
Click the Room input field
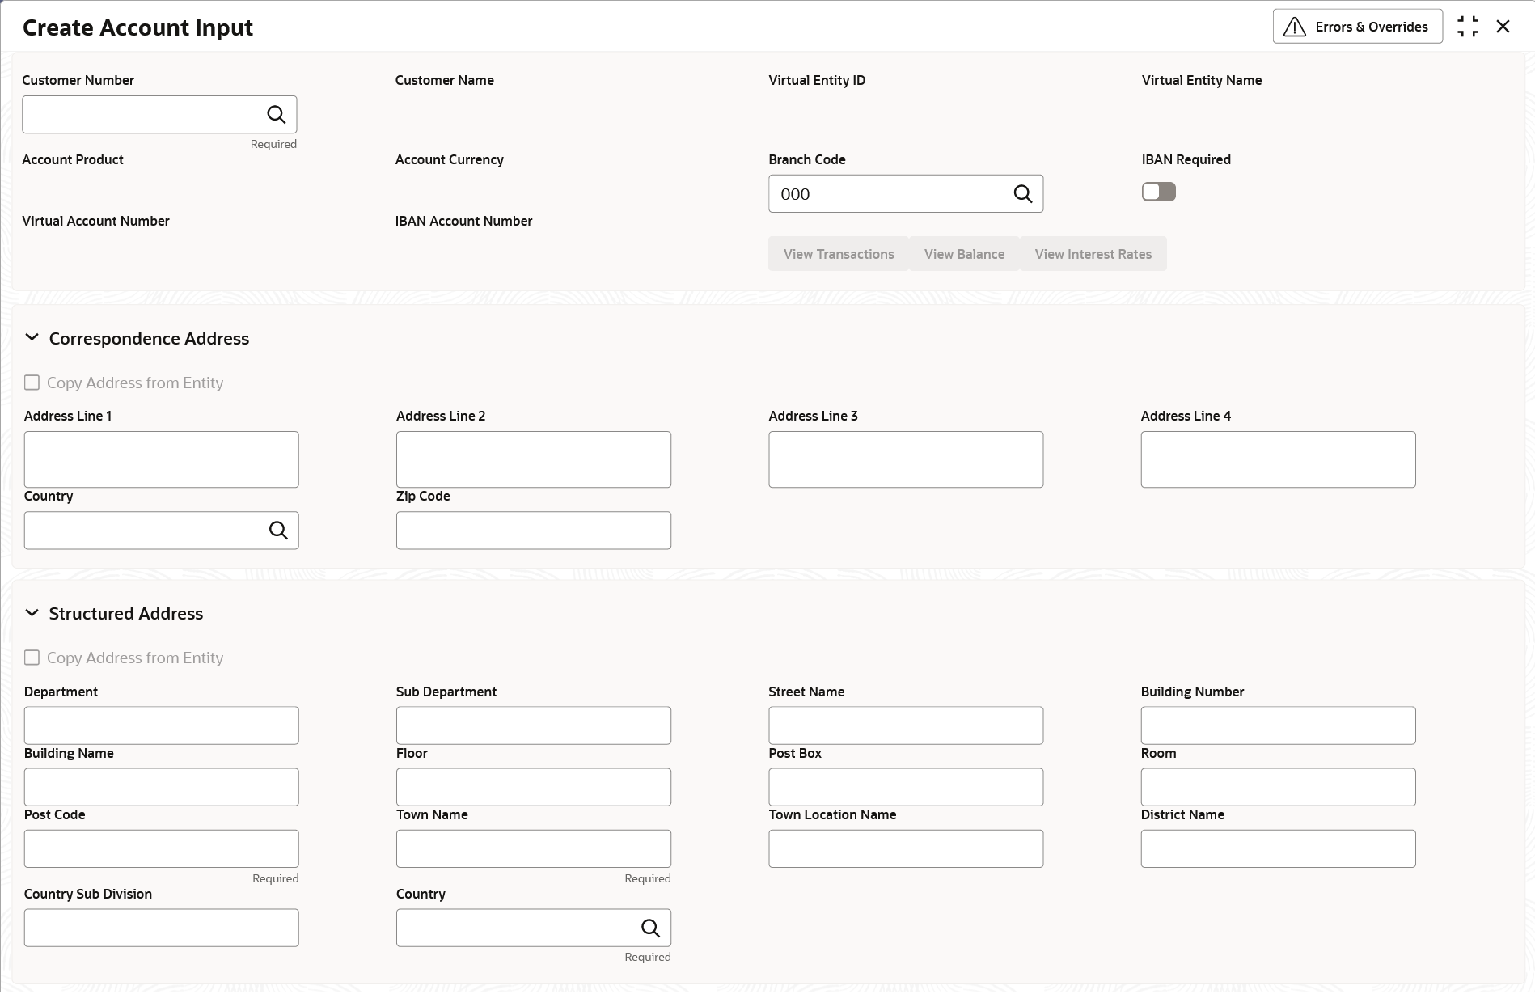pyautogui.click(x=1279, y=787)
